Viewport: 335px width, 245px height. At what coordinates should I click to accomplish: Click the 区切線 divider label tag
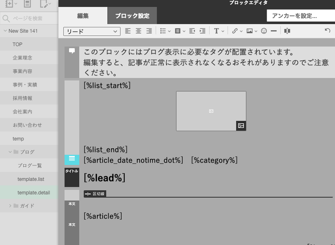[x=95, y=194]
